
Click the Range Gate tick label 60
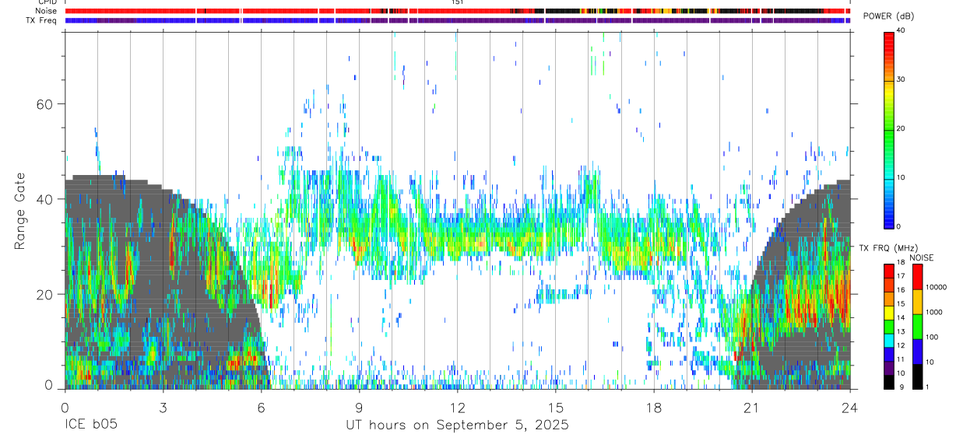click(x=44, y=104)
